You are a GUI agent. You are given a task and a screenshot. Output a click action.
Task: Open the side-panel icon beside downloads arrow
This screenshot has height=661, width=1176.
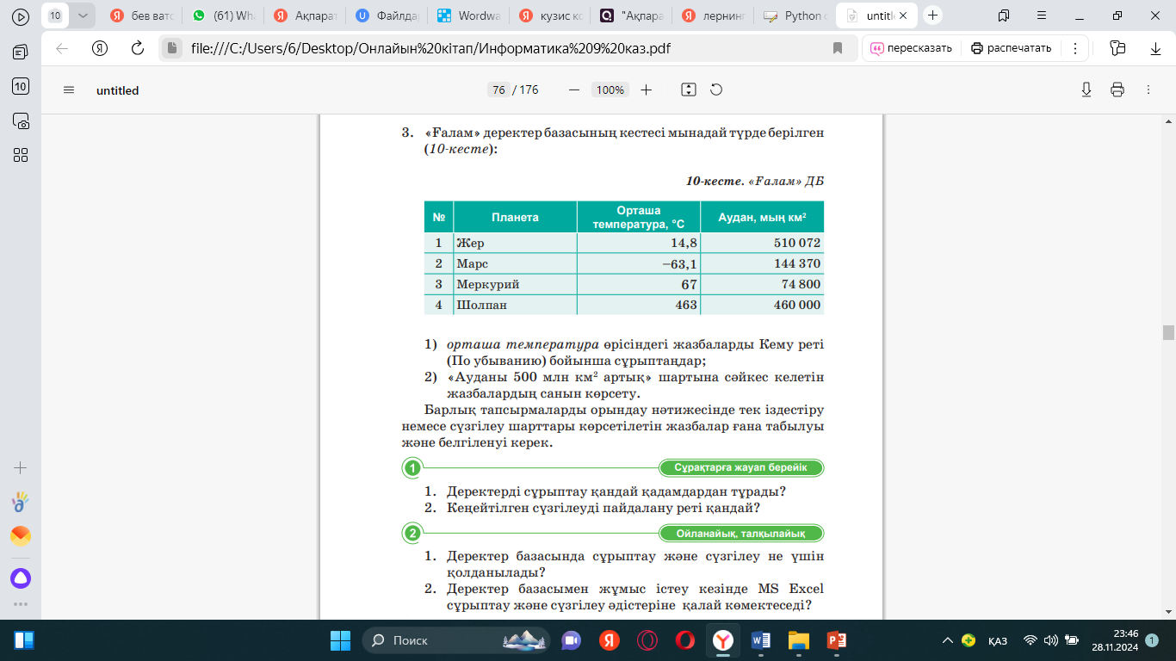point(1118,48)
